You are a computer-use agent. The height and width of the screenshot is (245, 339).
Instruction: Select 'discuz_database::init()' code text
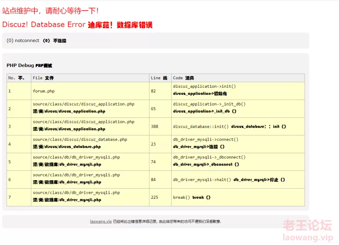(200, 126)
